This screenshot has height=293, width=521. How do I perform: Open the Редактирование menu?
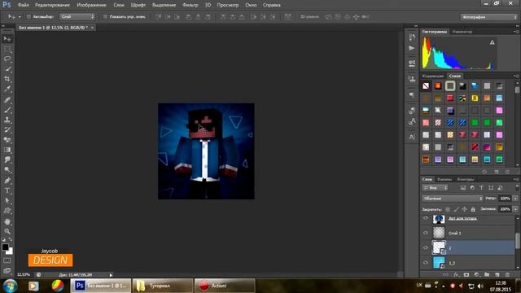tap(52, 5)
